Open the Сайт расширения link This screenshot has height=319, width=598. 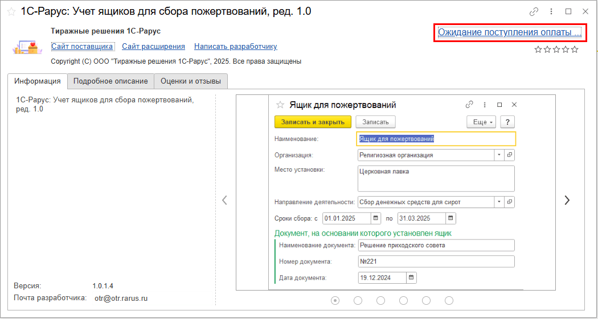click(x=153, y=47)
